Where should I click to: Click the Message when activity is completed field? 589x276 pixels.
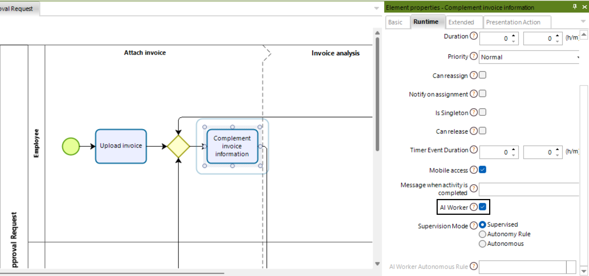[x=529, y=189]
